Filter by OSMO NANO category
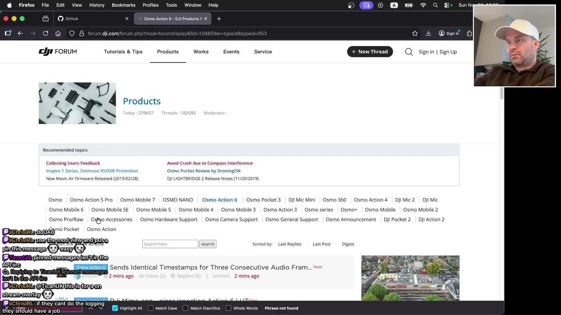Viewport: 561px width, 315px height. click(x=178, y=200)
